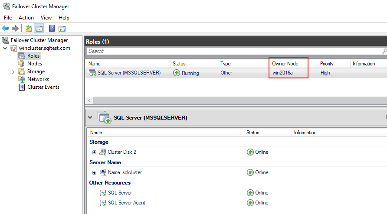The height and width of the screenshot is (214, 387).
Task: Click the Roles tree icon
Action: 22,56
